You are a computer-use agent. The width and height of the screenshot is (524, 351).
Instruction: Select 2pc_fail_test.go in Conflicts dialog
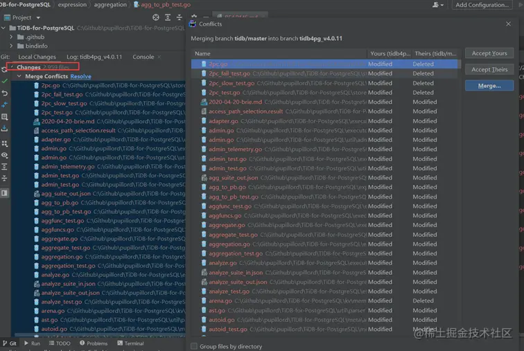coord(324,73)
